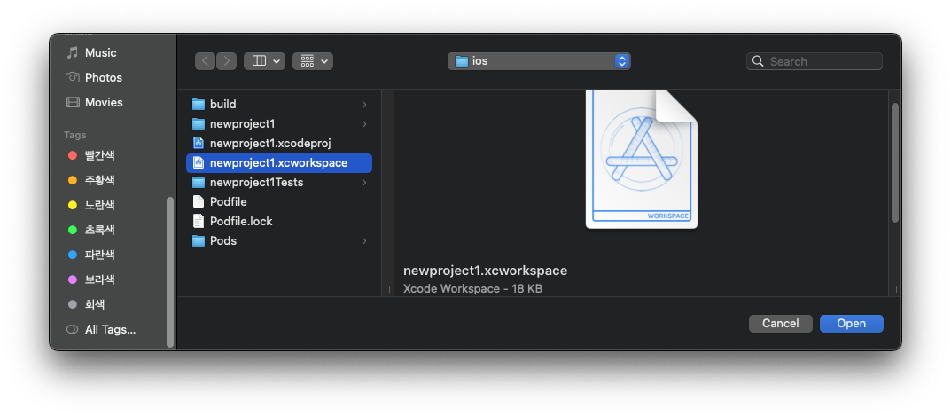Go back with the left arrow button
Image resolution: width=951 pixels, height=416 pixels.
[x=205, y=60]
